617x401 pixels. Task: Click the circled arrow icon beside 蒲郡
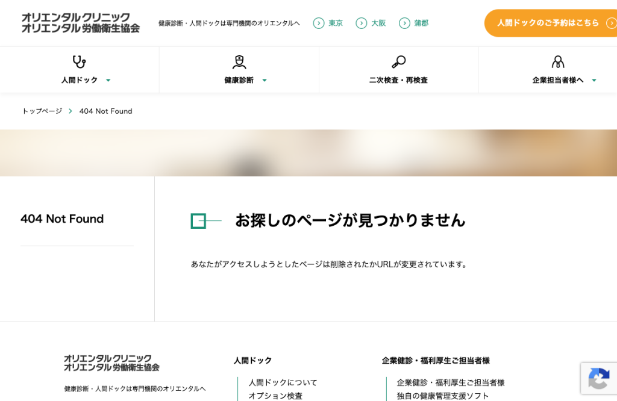[404, 23]
